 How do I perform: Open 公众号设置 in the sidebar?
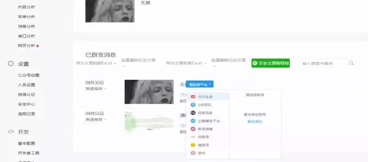click(29, 75)
